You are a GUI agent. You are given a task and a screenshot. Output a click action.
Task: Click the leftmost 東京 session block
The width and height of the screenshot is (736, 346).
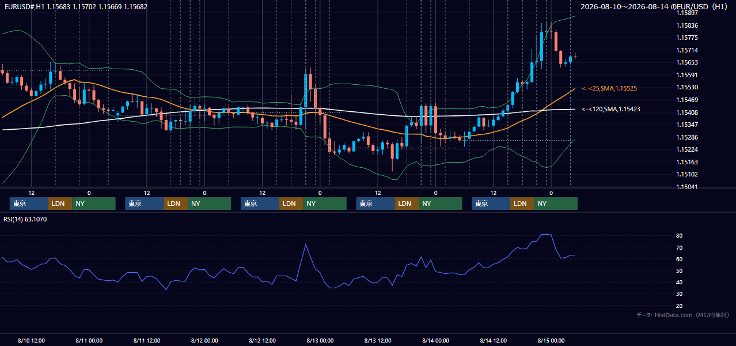pyautogui.click(x=29, y=204)
